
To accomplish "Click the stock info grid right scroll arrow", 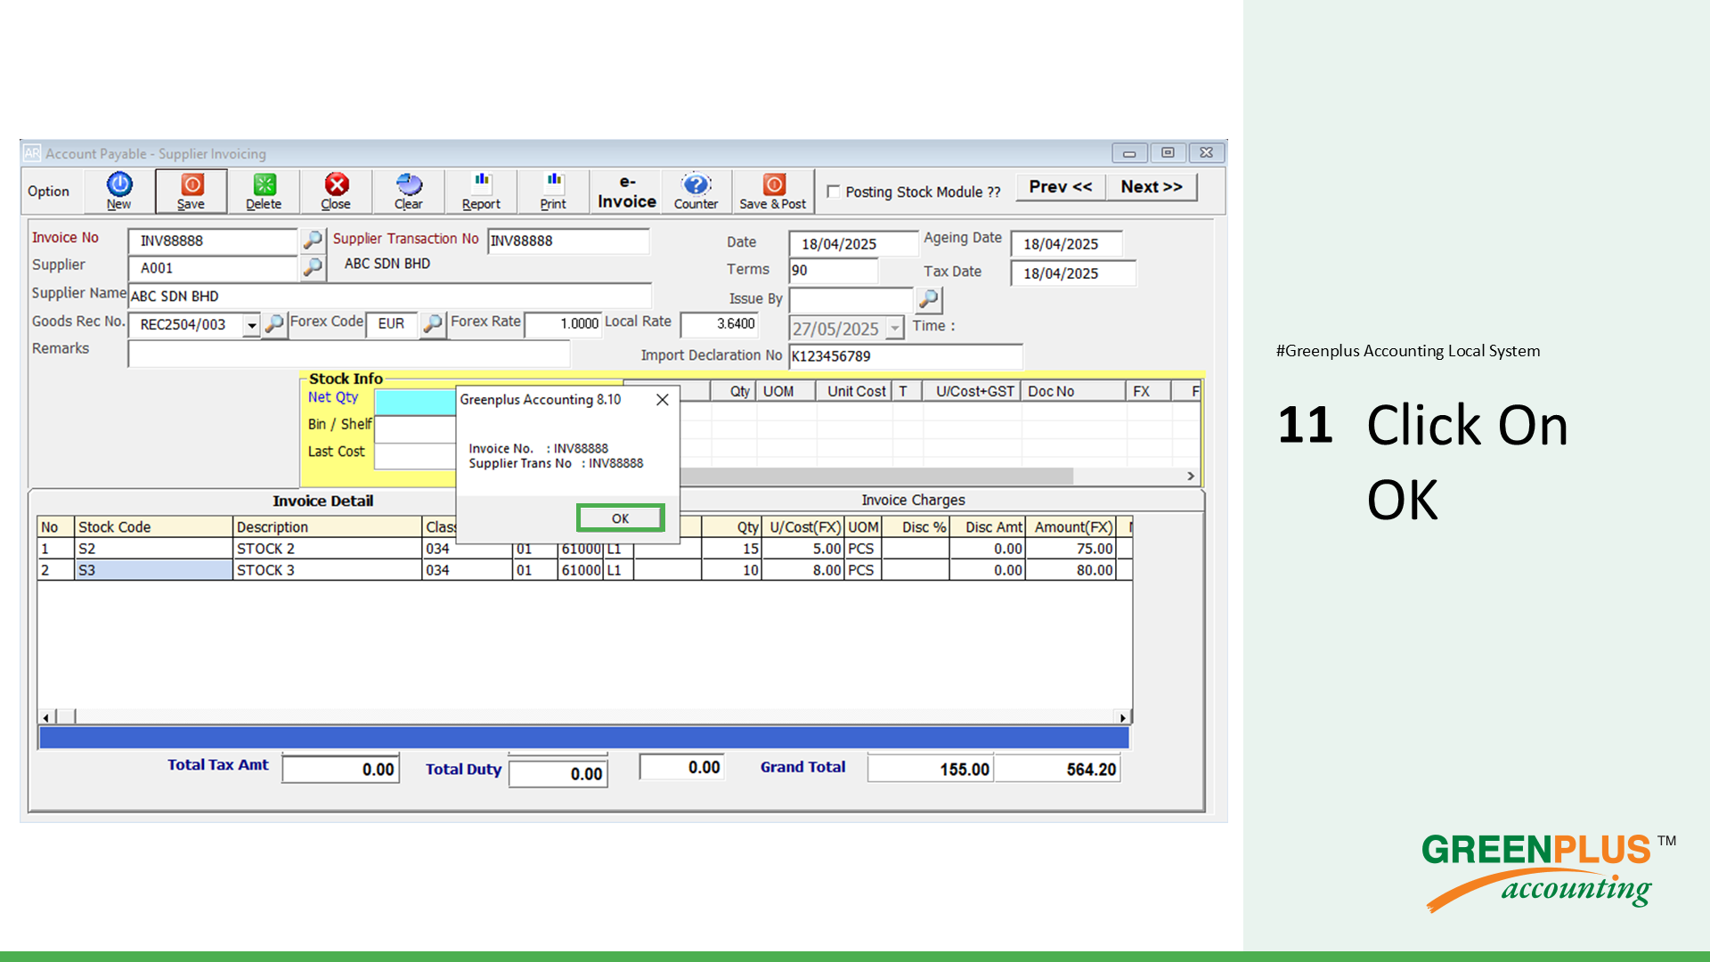I will [1191, 477].
